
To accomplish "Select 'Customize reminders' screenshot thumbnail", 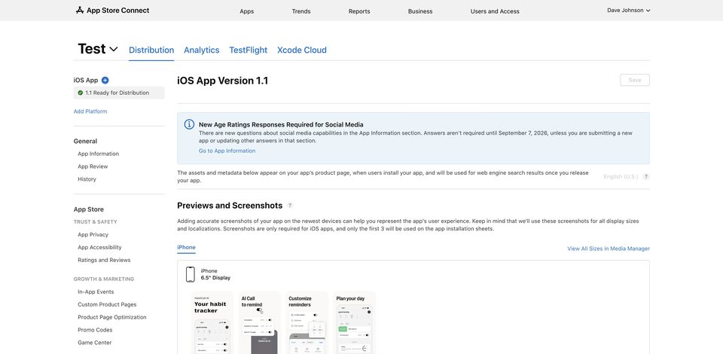I will (307, 322).
